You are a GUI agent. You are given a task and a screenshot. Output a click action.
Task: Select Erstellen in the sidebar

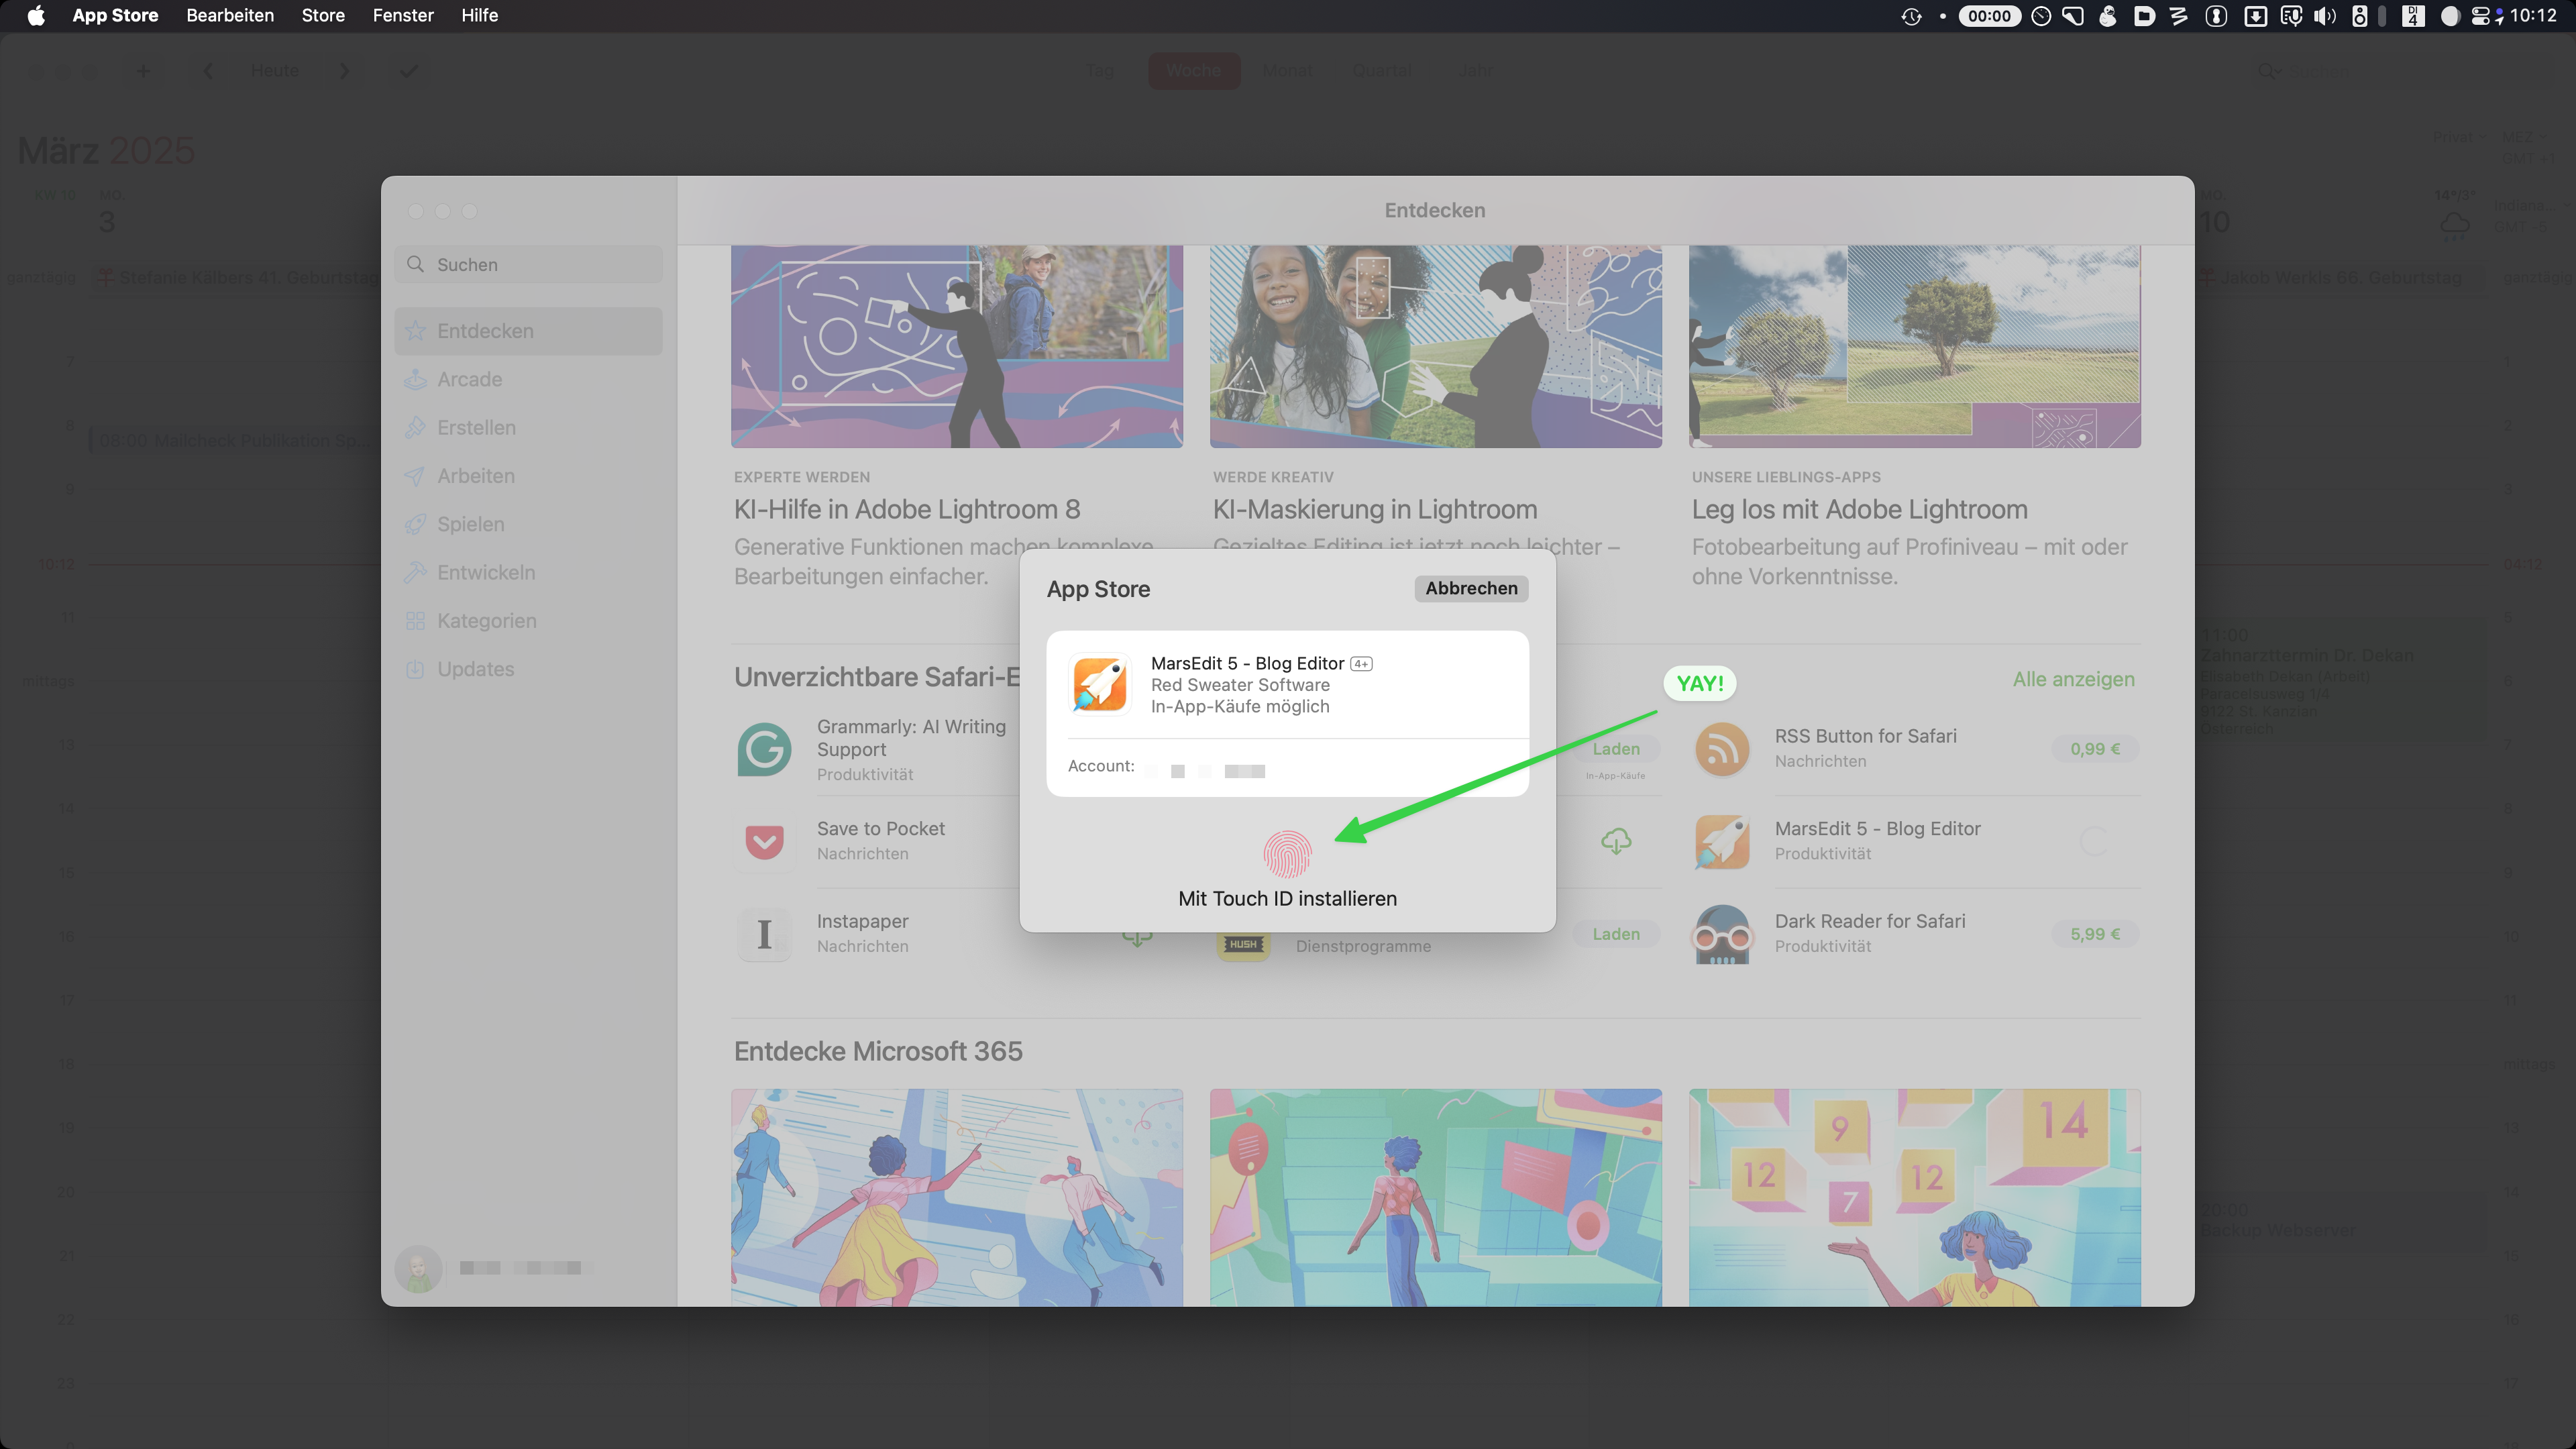point(476,427)
